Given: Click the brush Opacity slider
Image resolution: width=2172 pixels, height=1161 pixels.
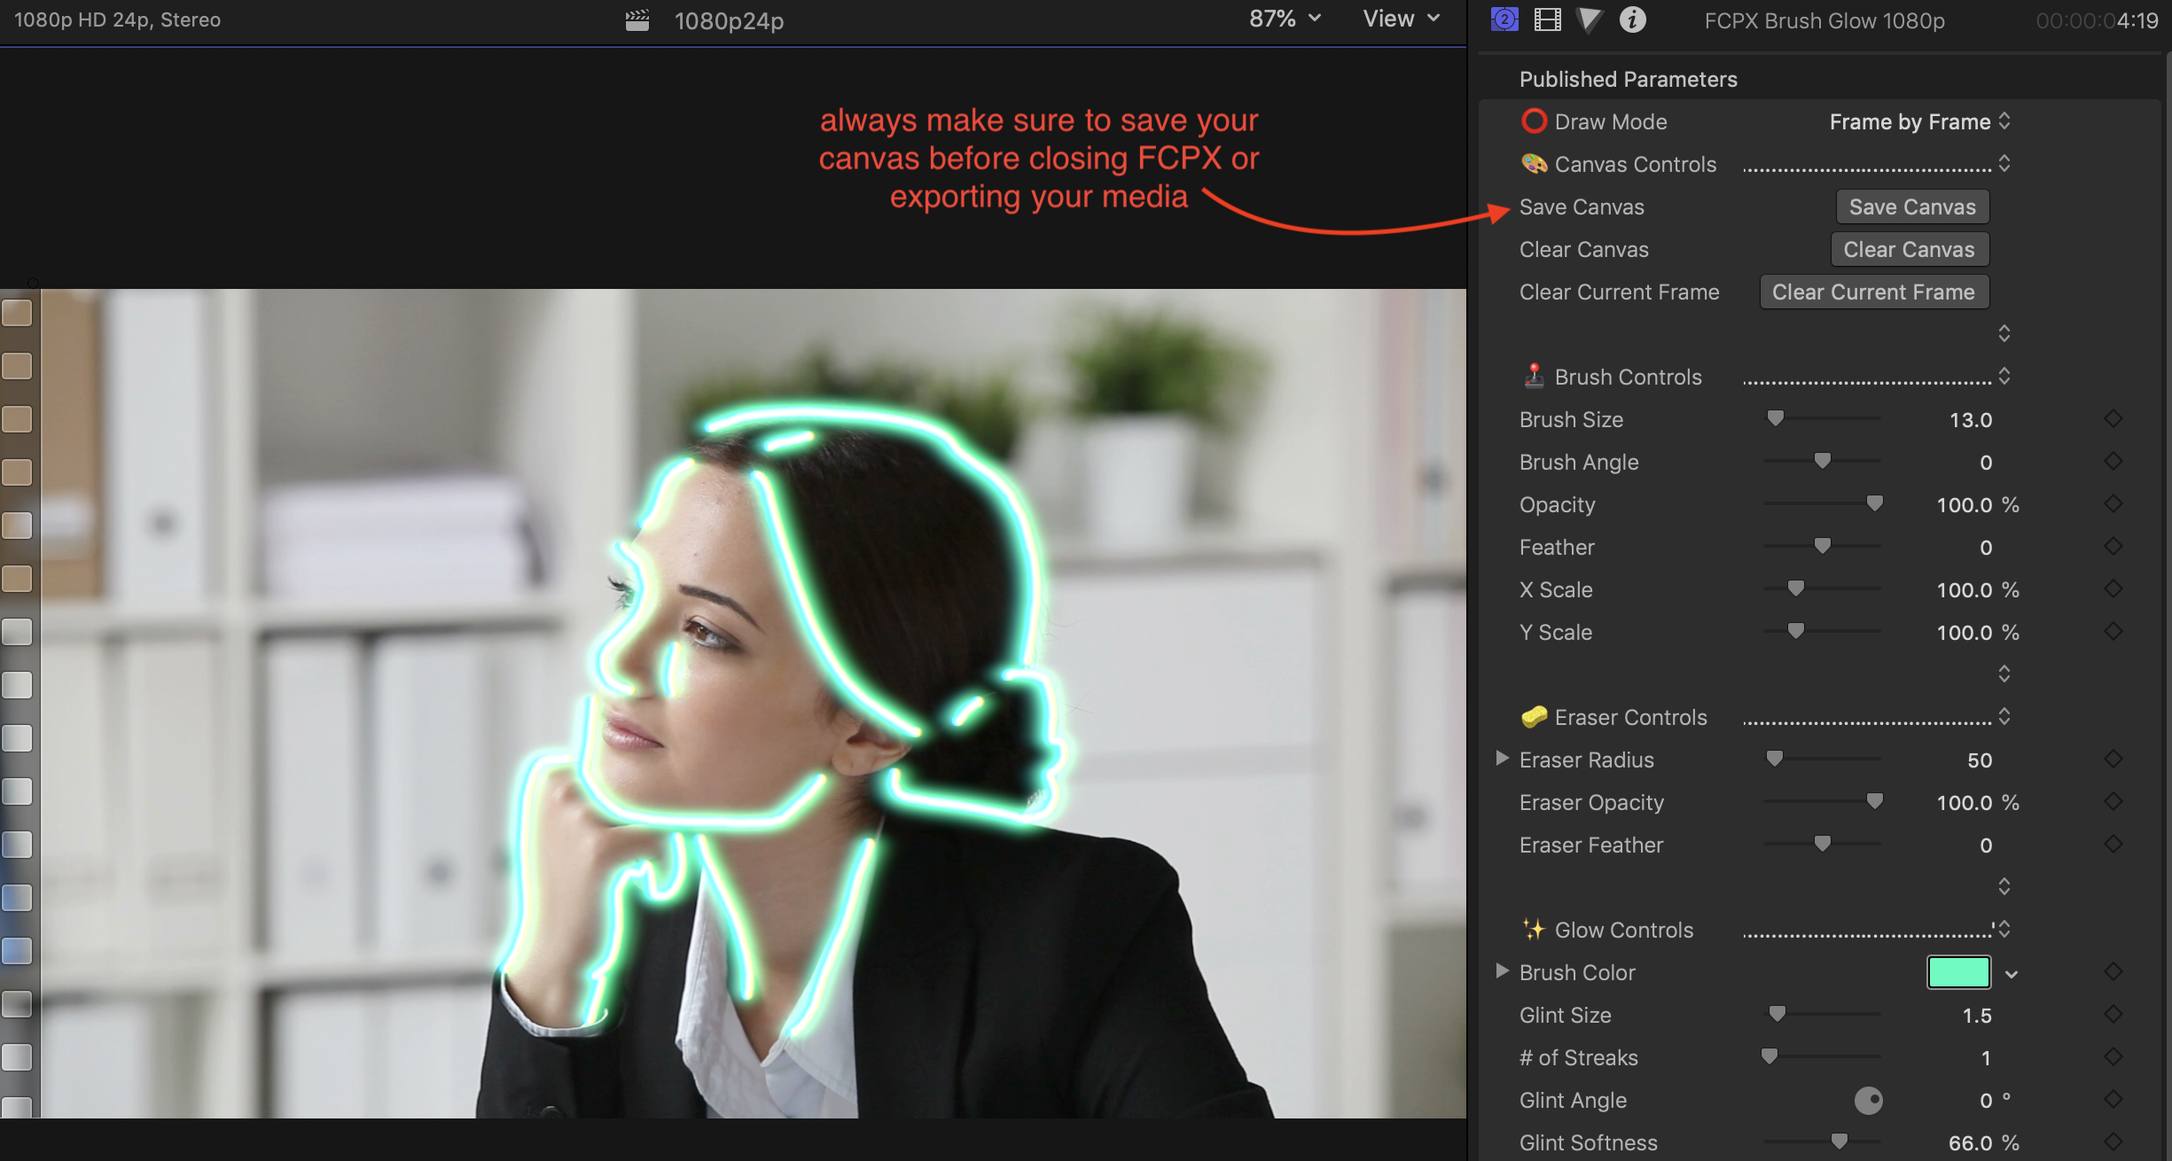Looking at the screenshot, I should [1822, 503].
